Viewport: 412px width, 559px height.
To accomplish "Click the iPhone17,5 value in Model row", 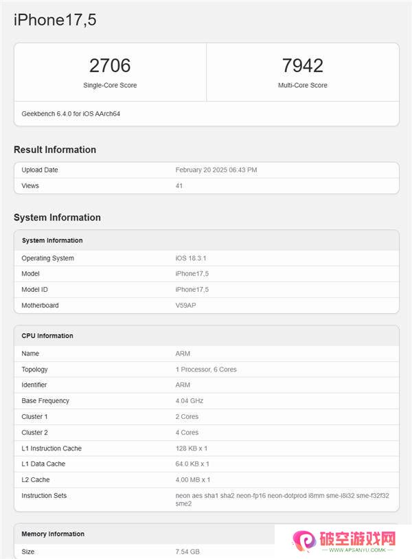I will tap(192, 274).
